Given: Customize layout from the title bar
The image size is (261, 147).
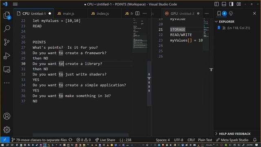Looking at the screenshot, I should click(239, 4).
